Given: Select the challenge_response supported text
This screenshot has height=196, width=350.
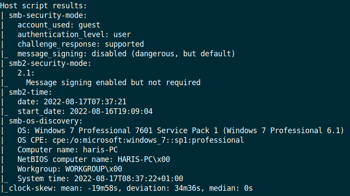Looking at the screenshot, I should [x=81, y=44].
